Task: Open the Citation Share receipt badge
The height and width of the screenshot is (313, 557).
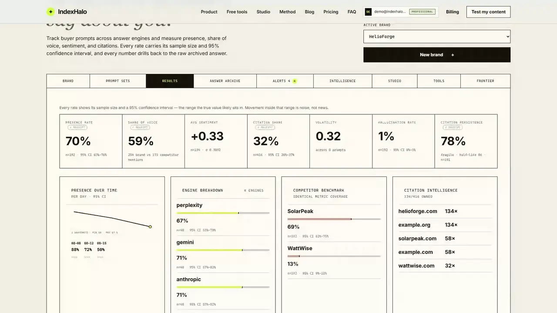Action: click(x=265, y=127)
